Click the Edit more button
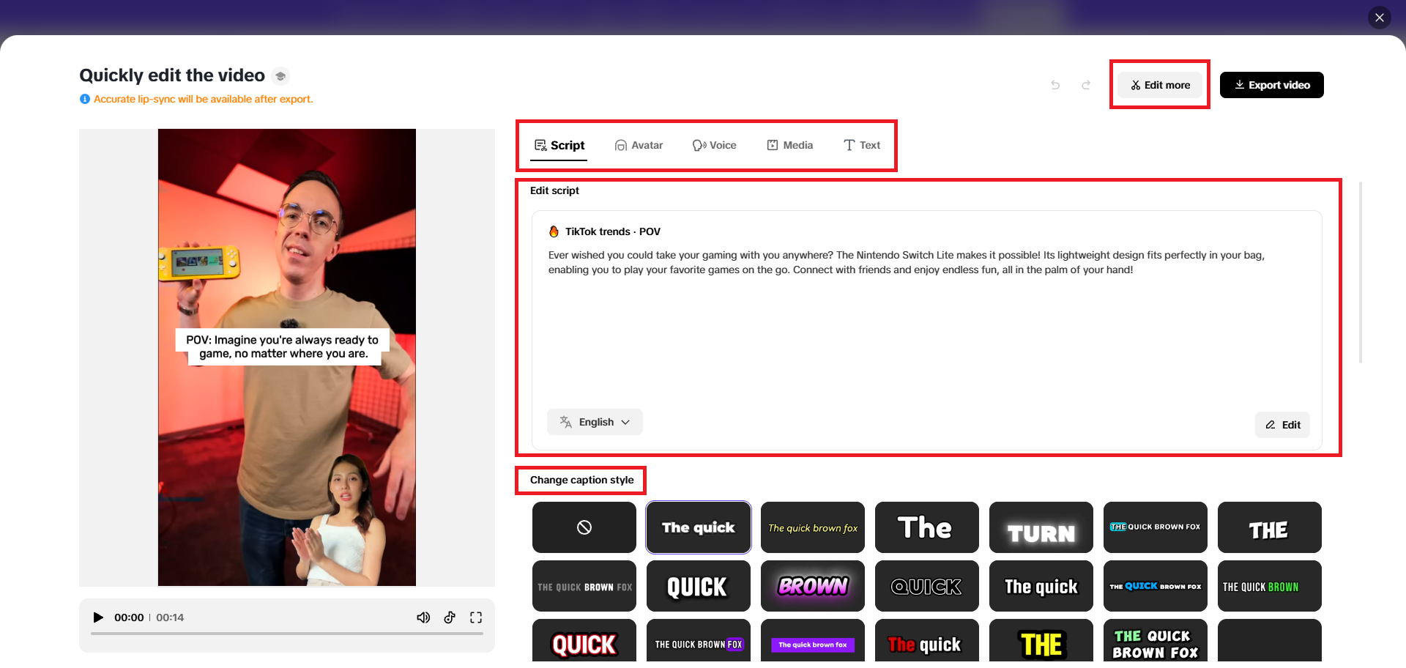Screen dimensions: 1406x668 coord(1159,84)
